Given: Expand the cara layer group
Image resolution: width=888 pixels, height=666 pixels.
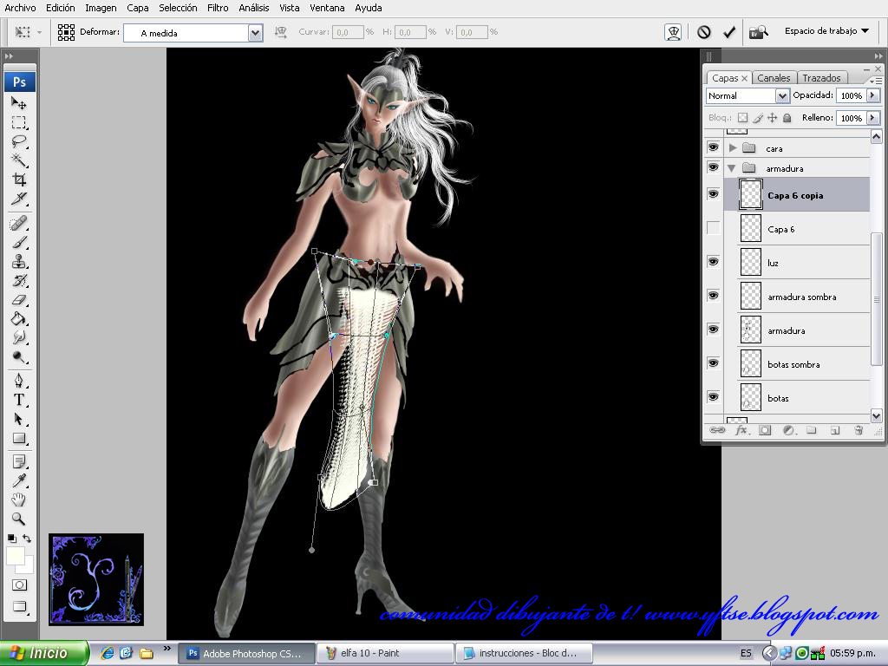Looking at the screenshot, I should pos(733,148).
